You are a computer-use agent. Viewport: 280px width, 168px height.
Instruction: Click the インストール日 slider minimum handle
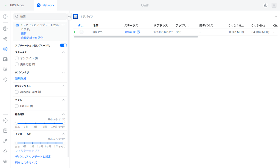point(16,143)
